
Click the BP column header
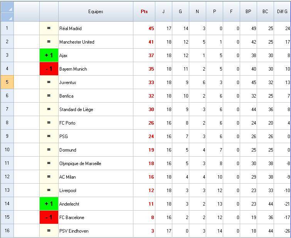click(x=248, y=12)
